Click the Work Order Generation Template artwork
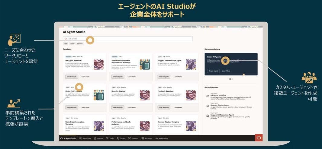Viewport: 322px width, 149px height. [99, 126]
